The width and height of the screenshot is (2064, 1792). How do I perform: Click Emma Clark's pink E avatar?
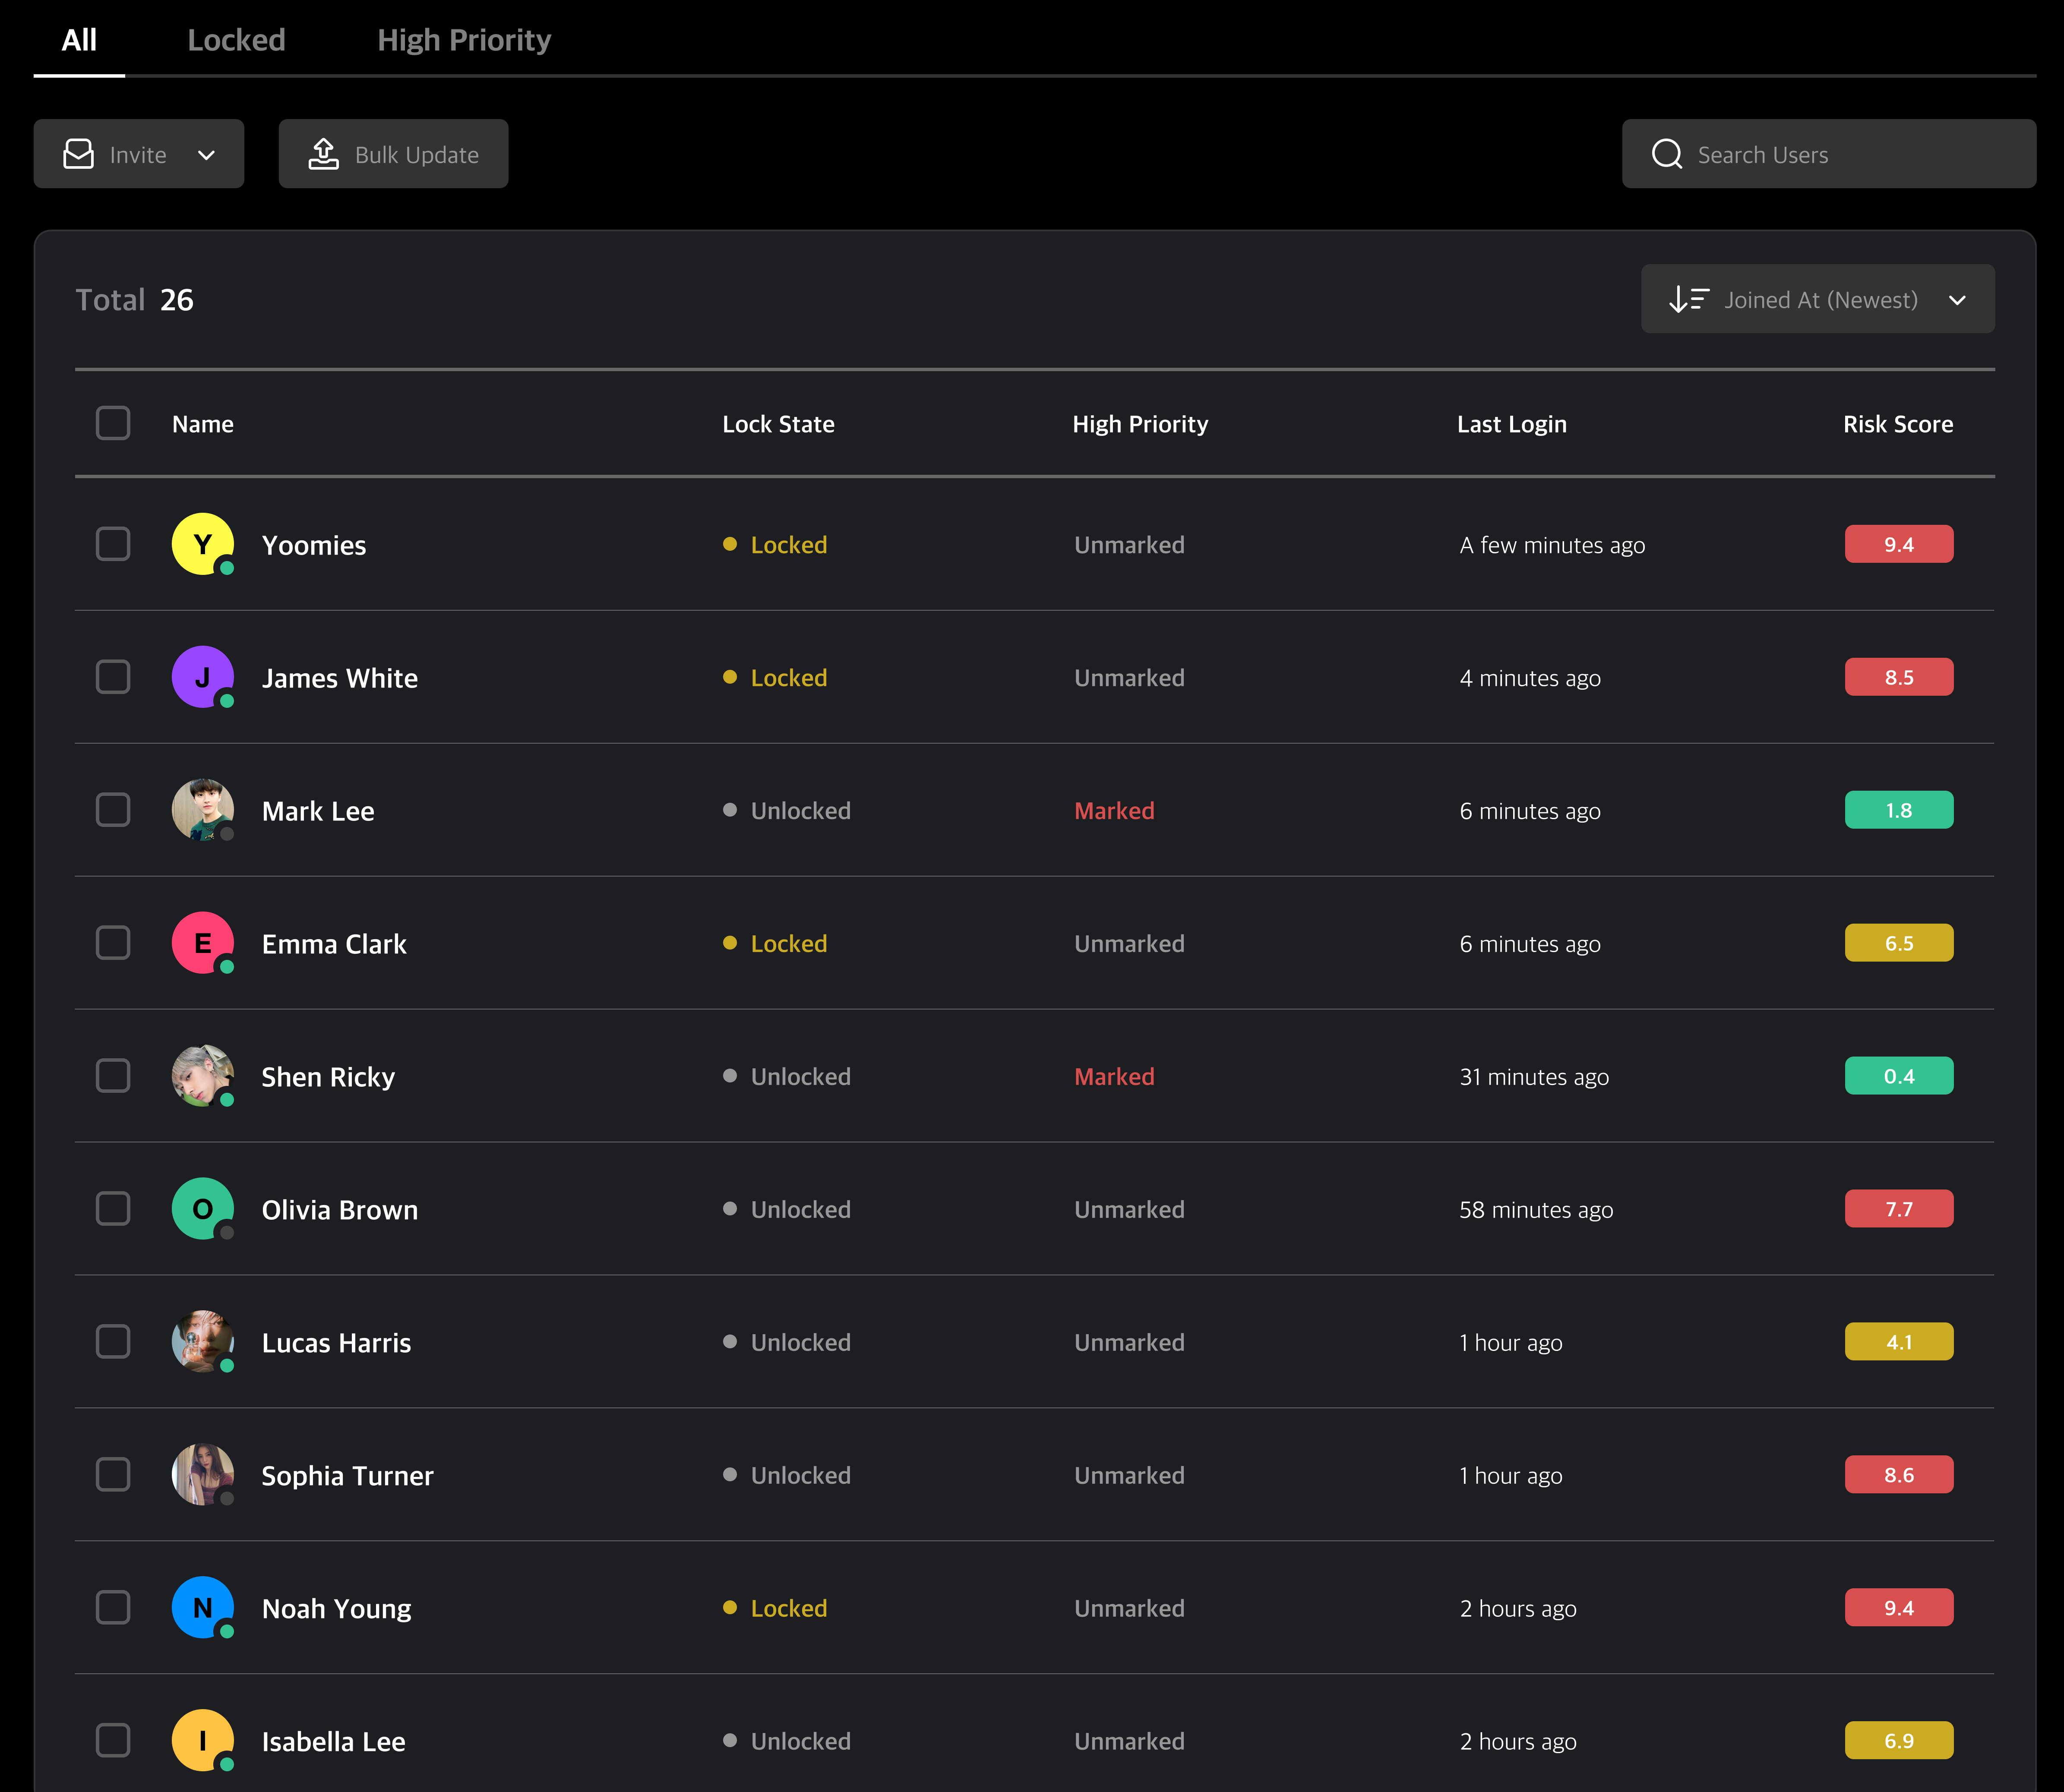point(202,943)
